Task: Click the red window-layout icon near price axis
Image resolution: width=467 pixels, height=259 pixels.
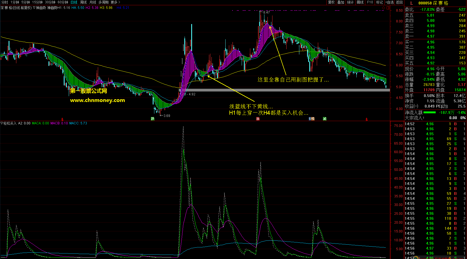Action: (388, 8)
